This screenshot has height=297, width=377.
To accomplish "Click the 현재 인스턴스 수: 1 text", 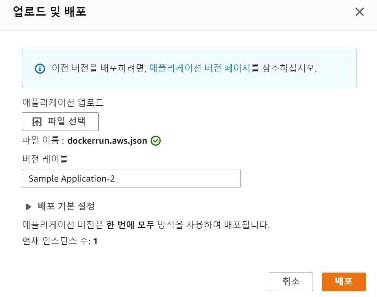I will click(x=60, y=241).
